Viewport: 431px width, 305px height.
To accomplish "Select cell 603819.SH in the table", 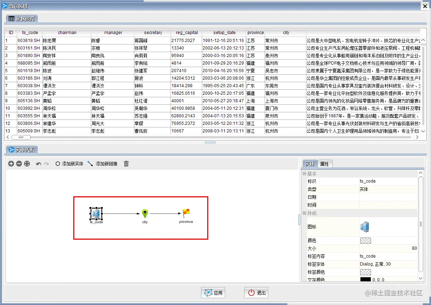I will coord(30,41).
